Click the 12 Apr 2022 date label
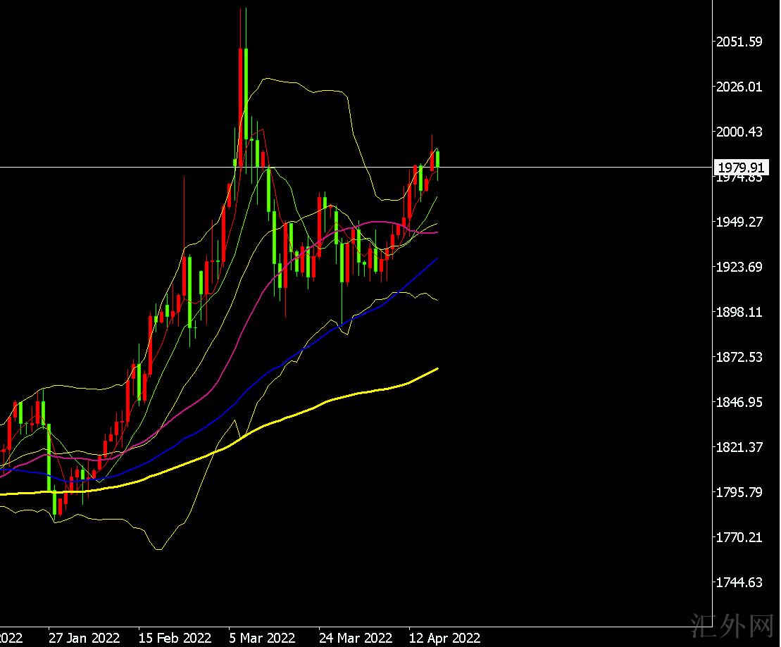Screen dimensions: 781x647 445,638
